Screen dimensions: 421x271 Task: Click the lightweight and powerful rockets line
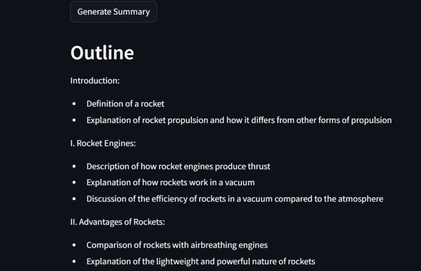[201, 262]
